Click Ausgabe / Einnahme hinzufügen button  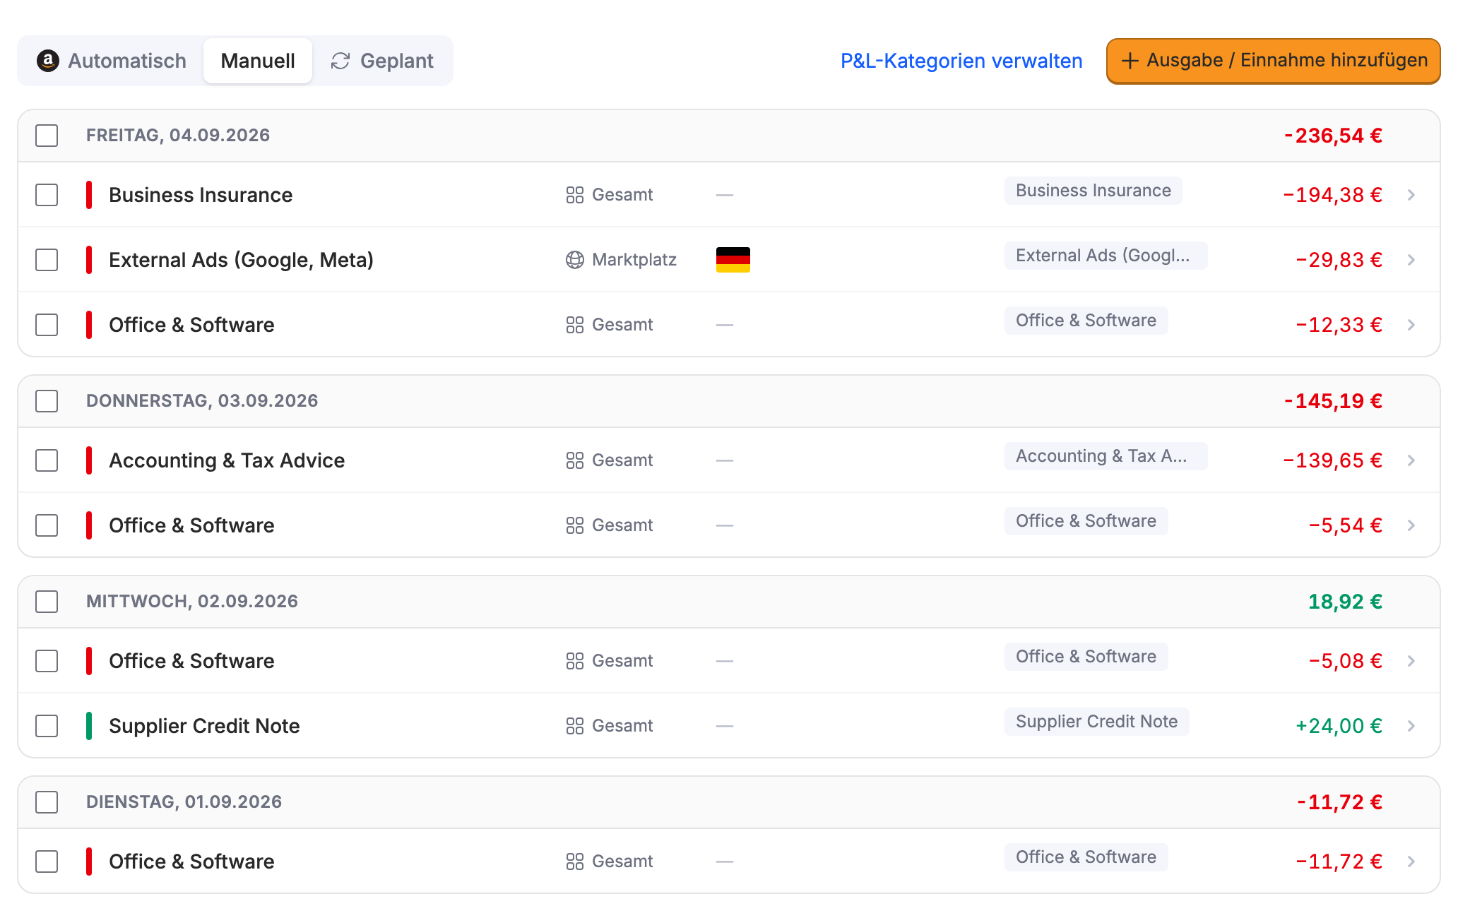[1273, 61]
